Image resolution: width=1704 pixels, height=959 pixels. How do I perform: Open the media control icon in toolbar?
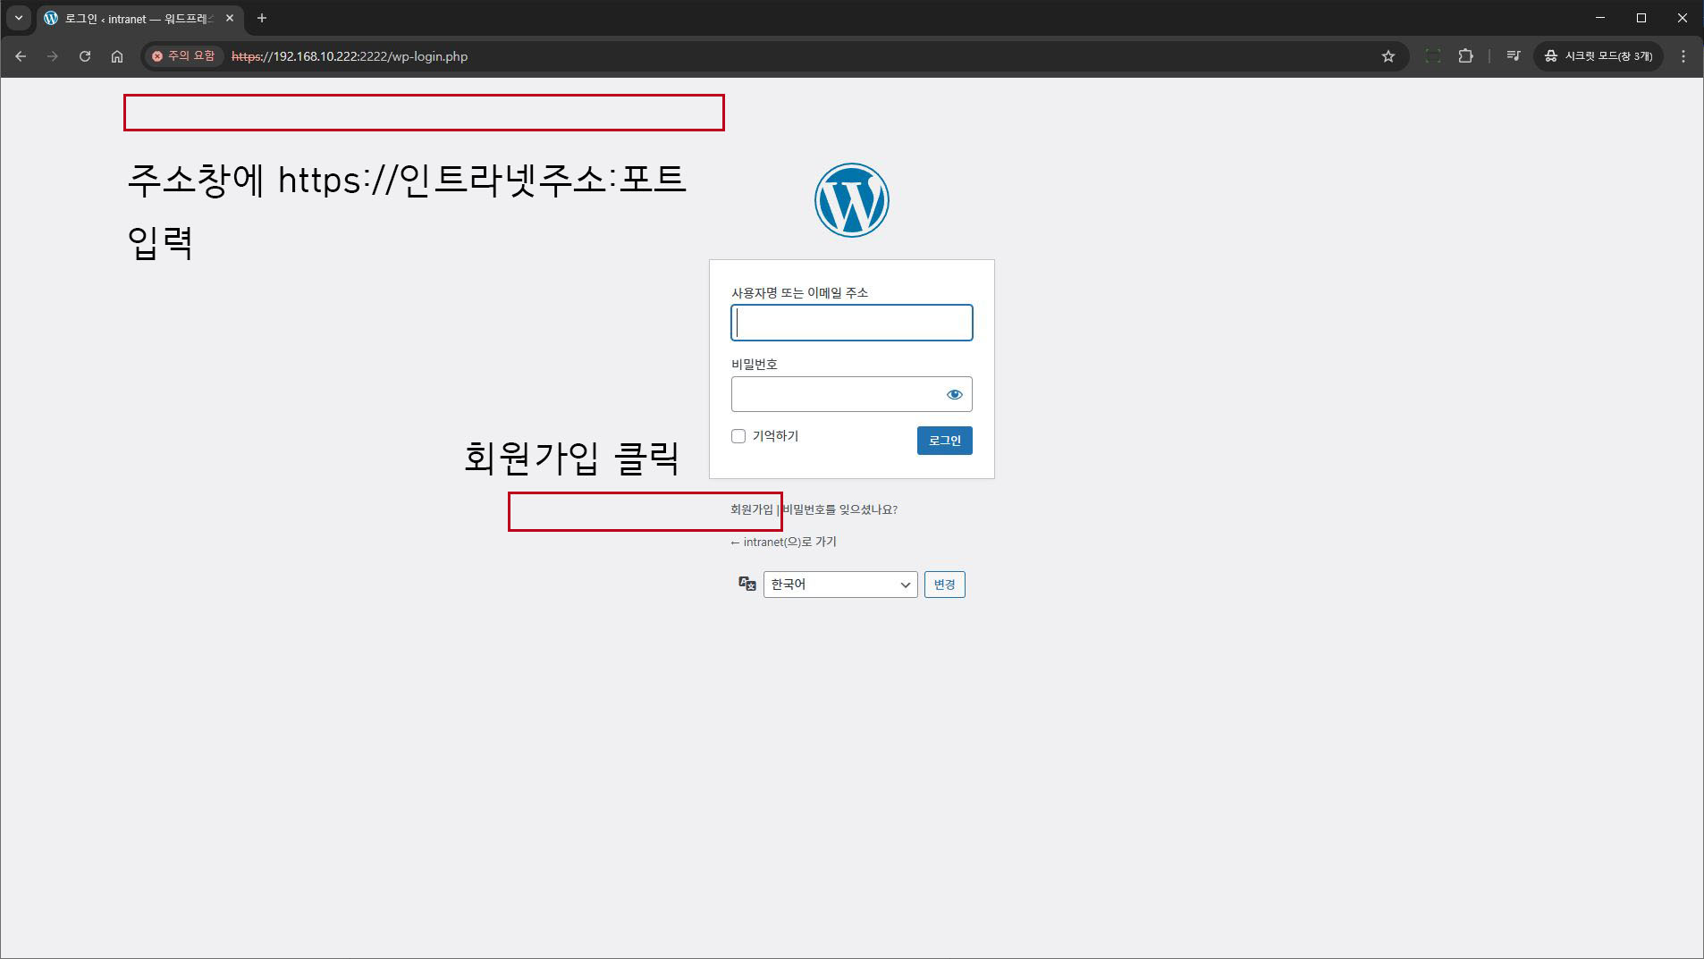(x=1513, y=56)
